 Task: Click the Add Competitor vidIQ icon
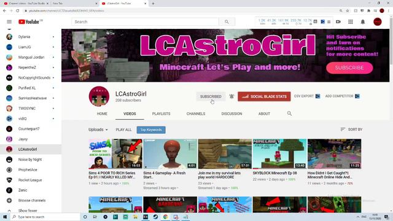357,96
